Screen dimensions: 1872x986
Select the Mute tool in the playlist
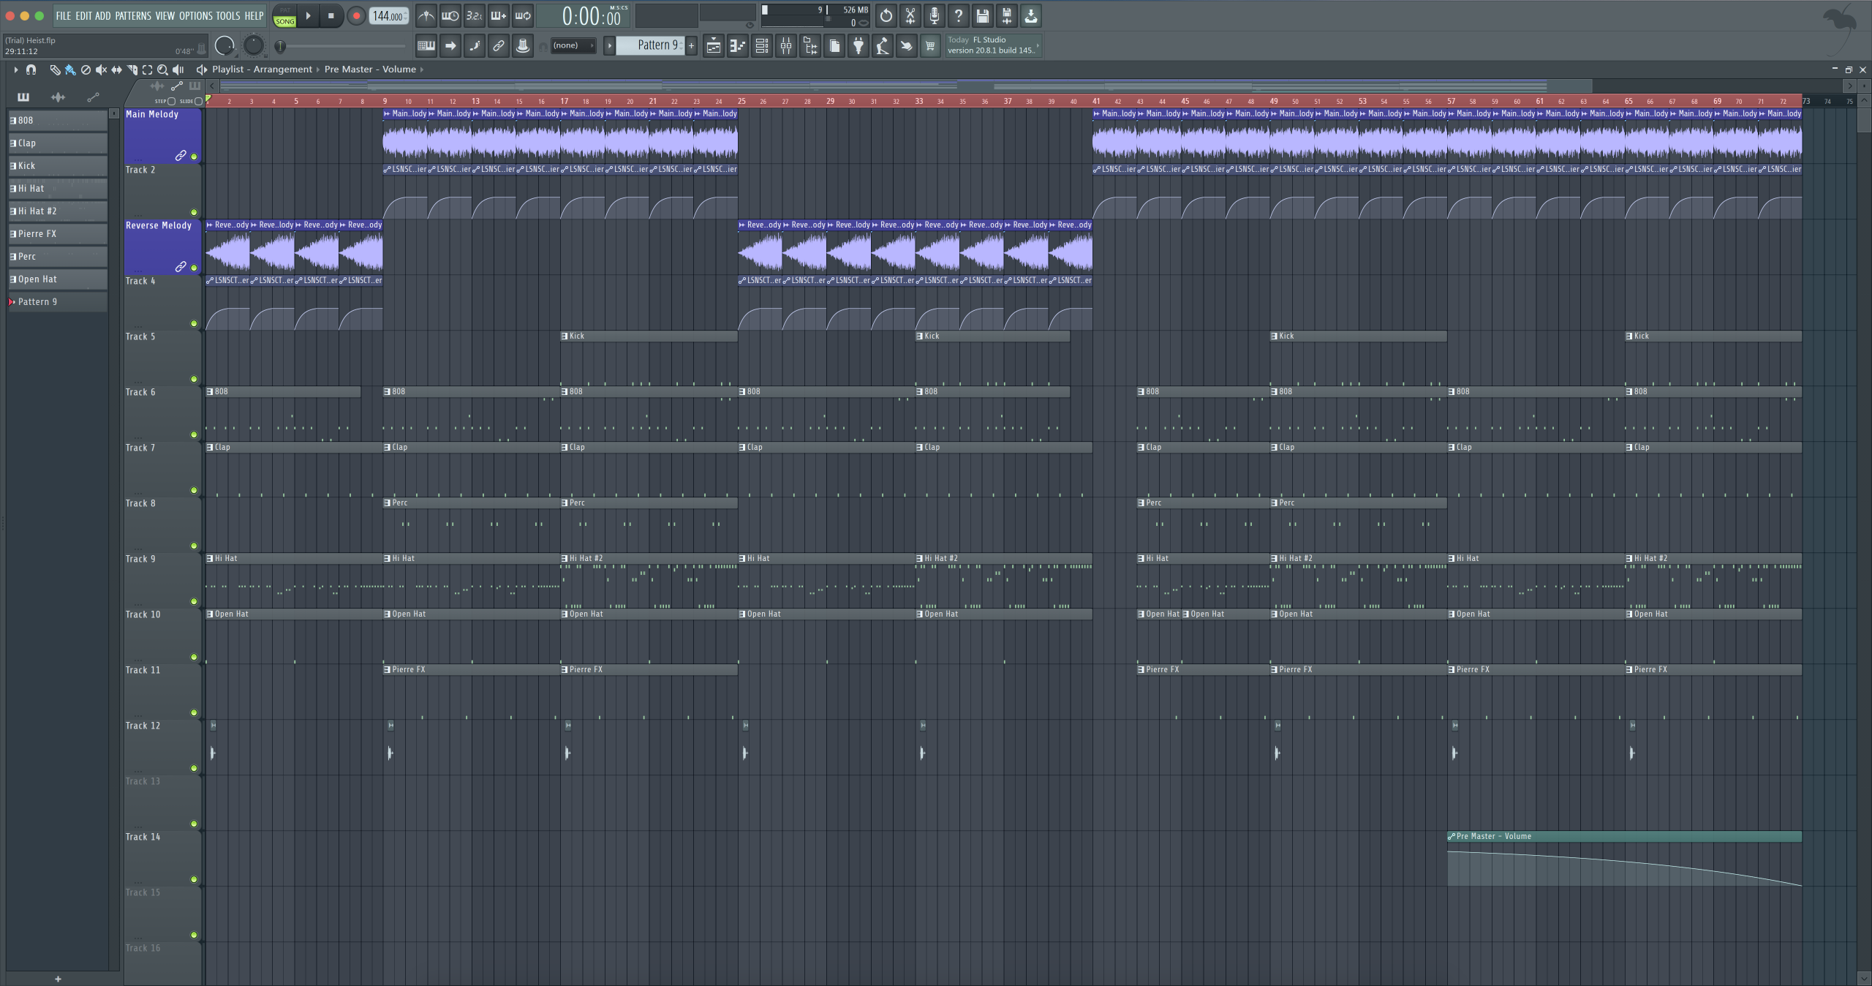click(x=101, y=69)
